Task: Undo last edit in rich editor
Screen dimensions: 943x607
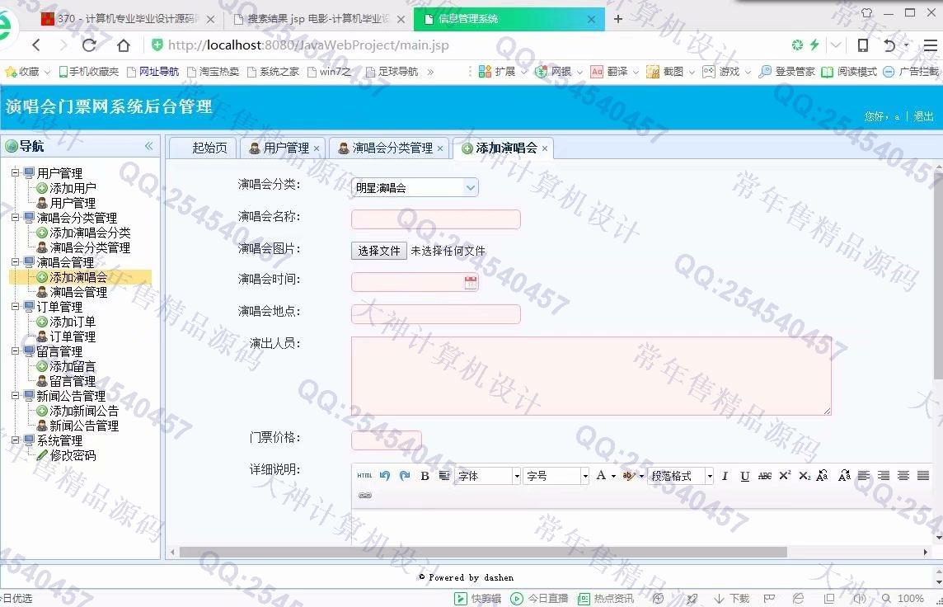Action: click(385, 475)
